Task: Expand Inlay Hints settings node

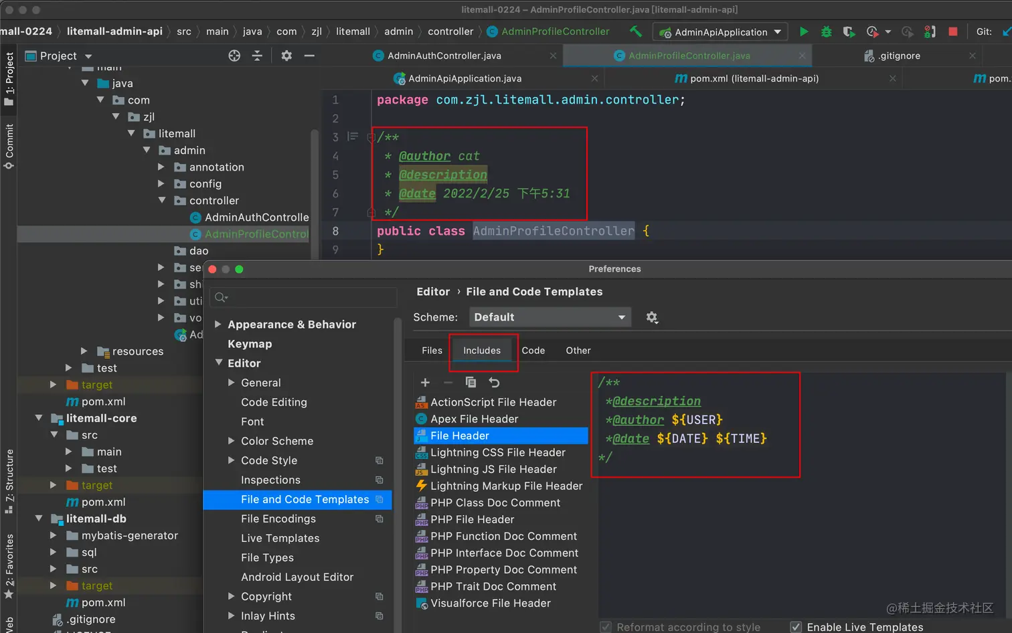Action: pos(232,615)
